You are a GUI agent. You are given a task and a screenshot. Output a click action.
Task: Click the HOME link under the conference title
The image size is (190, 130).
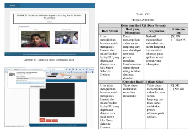[x=50, y=22]
